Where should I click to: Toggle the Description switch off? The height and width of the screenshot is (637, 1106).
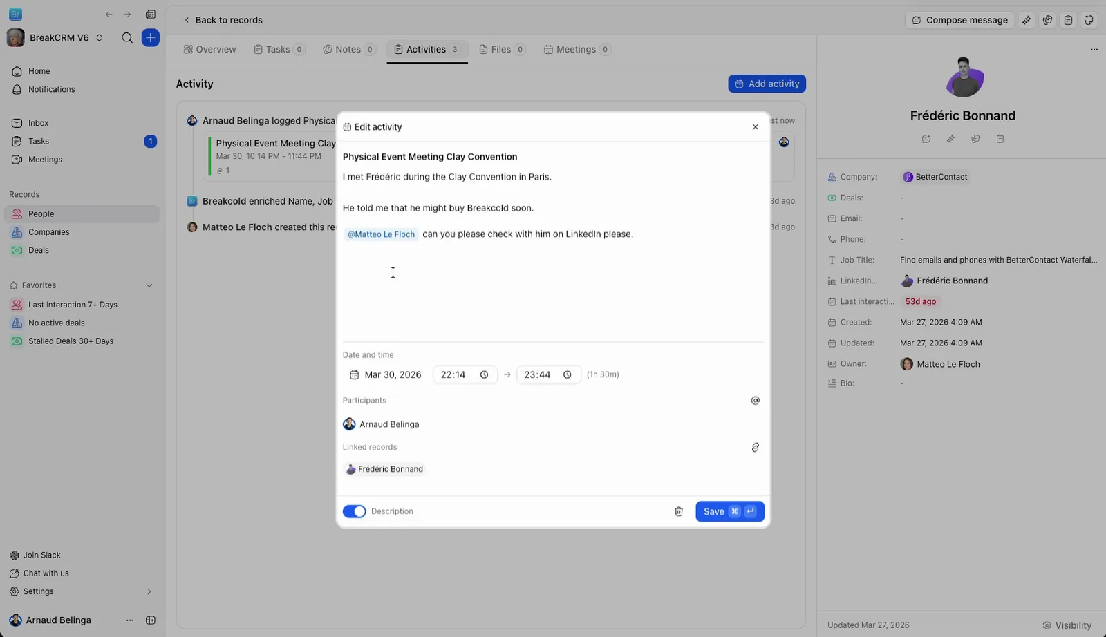coord(354,511)
